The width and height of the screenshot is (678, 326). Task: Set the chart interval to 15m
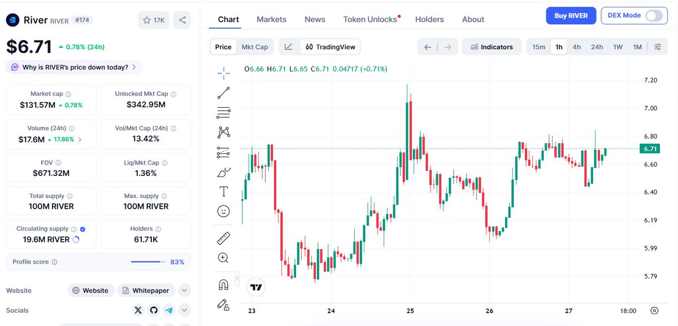(539, 47)
